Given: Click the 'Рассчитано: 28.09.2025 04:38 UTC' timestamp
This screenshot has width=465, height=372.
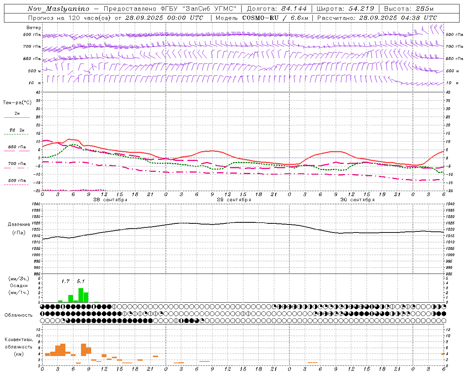Looking at the screenshot, I should click(377, 18).
